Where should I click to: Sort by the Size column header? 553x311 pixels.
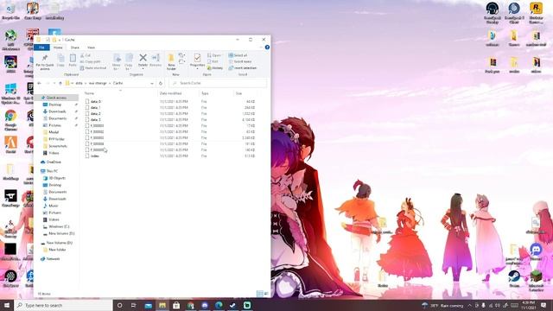238,93
